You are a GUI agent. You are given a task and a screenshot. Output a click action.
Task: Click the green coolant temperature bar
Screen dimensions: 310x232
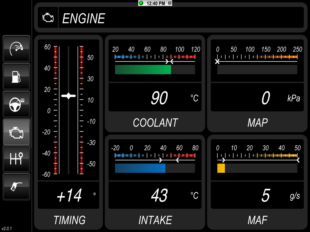click(x=143, y=69)
